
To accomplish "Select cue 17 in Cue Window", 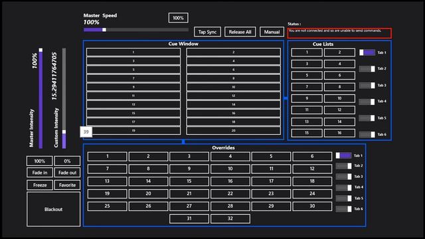I will [x=133, y=122].
